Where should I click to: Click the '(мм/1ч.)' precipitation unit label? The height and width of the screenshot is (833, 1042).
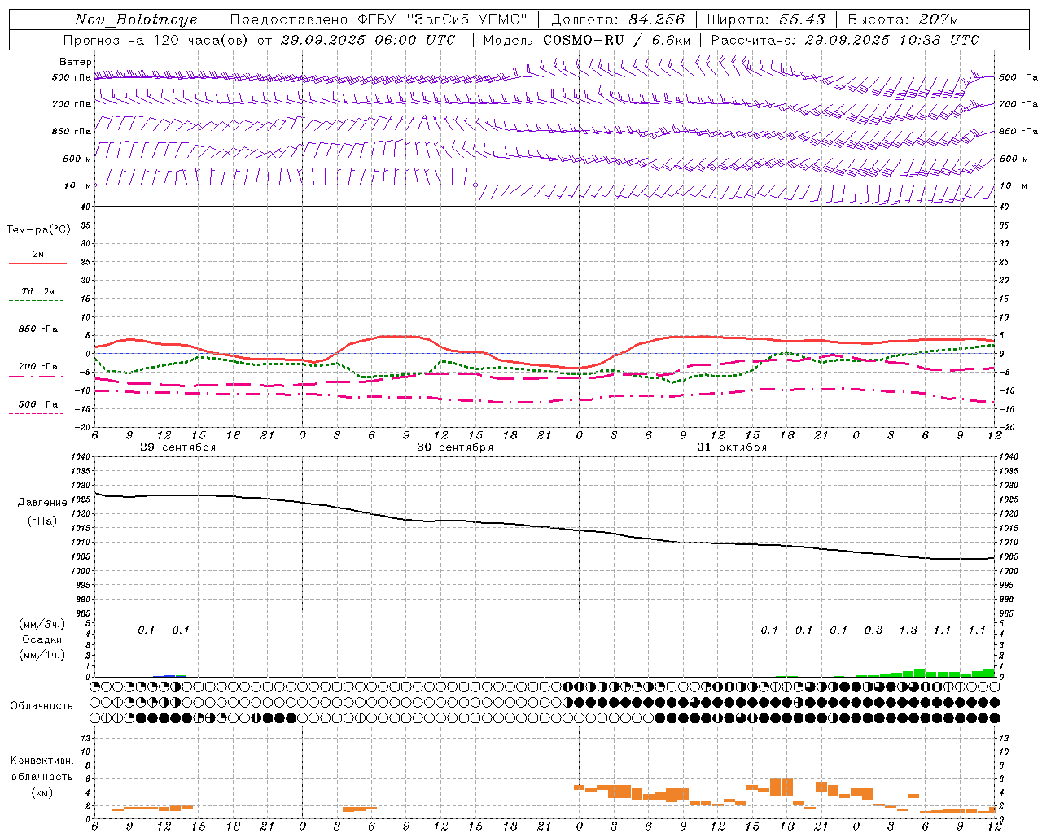[x=42, y=656]
